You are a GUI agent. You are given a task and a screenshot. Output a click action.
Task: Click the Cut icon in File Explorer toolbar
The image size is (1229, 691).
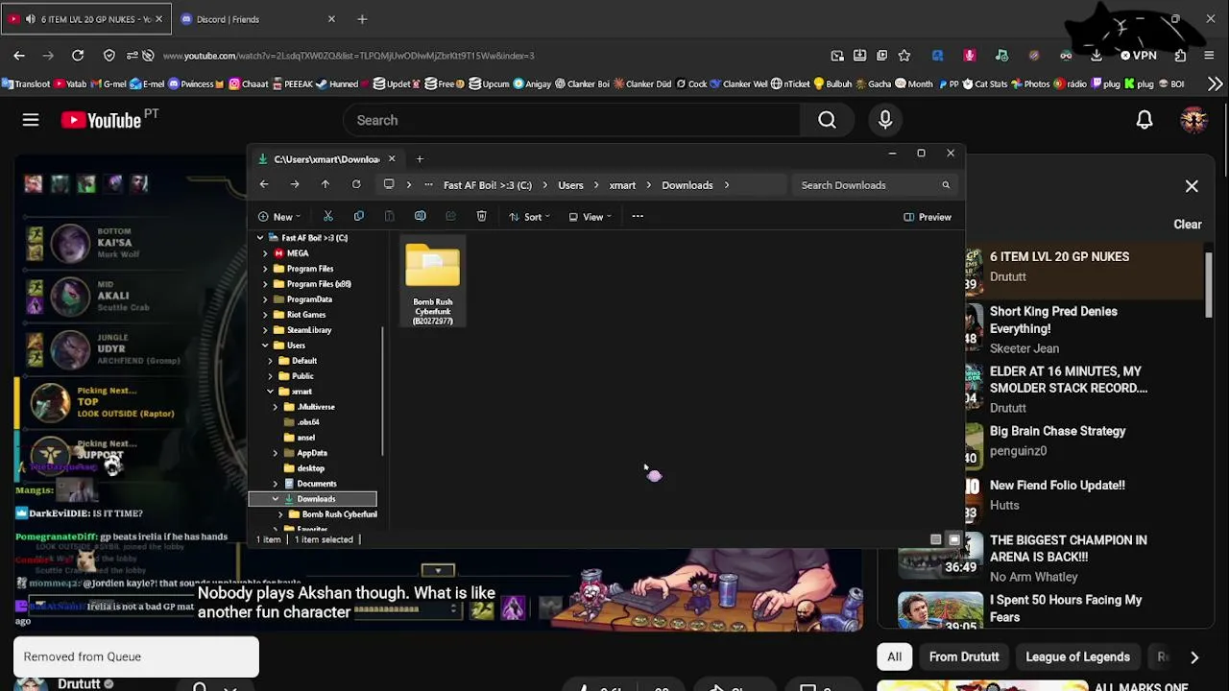pyautogui.click(x=327, y=217)
